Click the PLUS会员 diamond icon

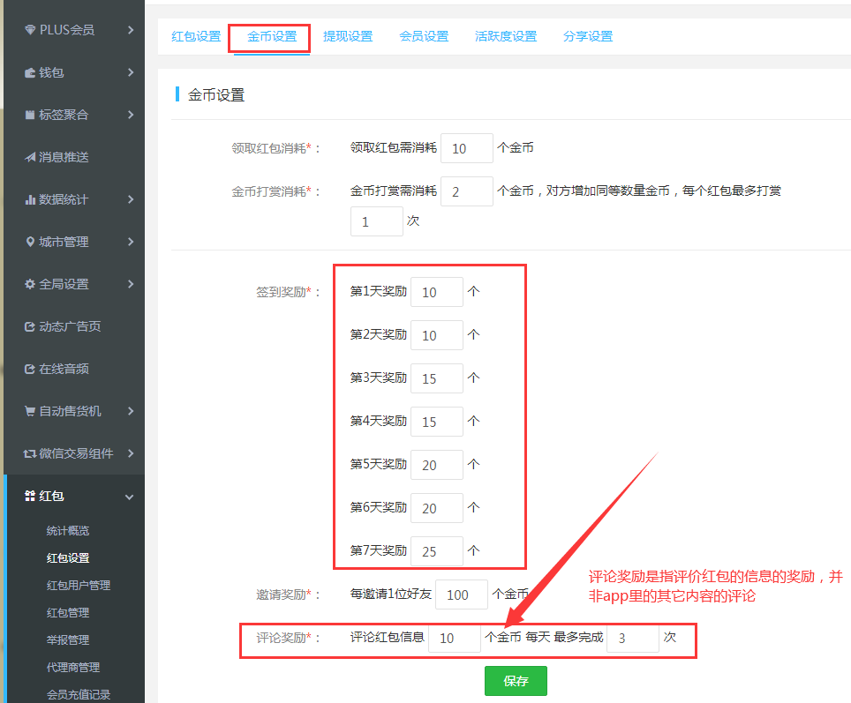(x=30, y=30)
